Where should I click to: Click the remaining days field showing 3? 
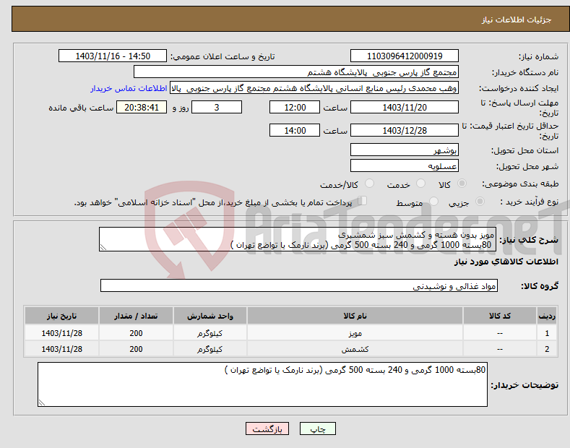[217, 107]
